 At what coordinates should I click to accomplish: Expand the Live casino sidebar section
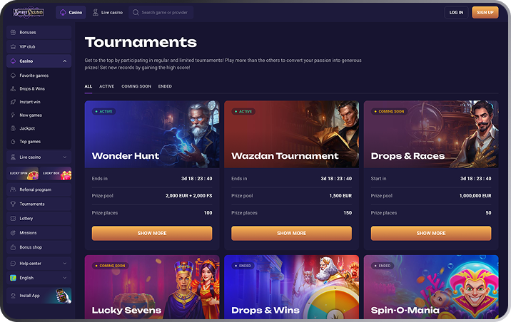tap(65, 157)
